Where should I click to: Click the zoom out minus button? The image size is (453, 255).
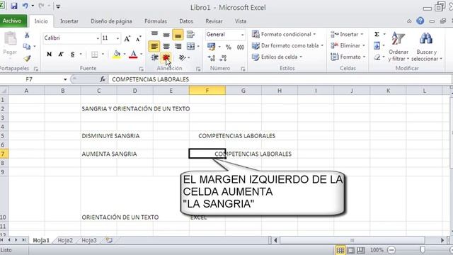[391, 250]
